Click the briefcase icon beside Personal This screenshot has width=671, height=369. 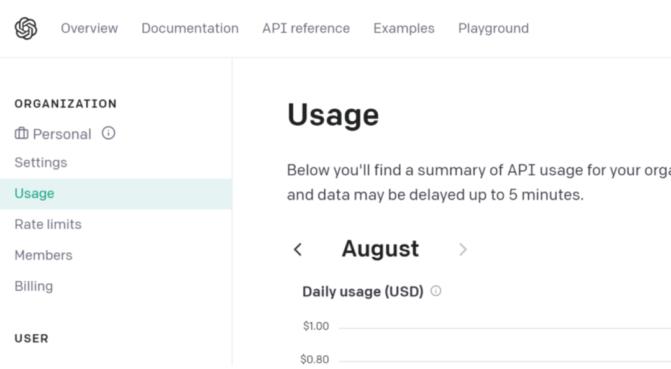coord(22,134)
